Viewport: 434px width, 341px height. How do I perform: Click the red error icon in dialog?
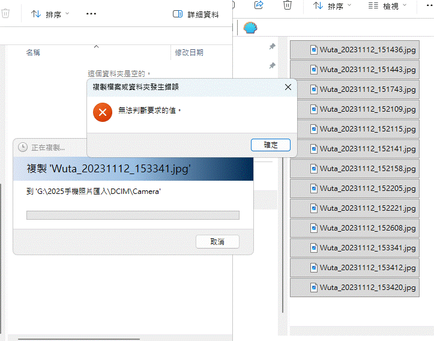[x=103, y=112]
